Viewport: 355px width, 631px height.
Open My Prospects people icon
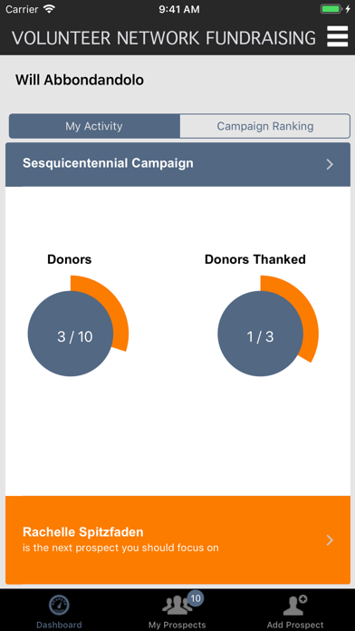tap(177, 606)
